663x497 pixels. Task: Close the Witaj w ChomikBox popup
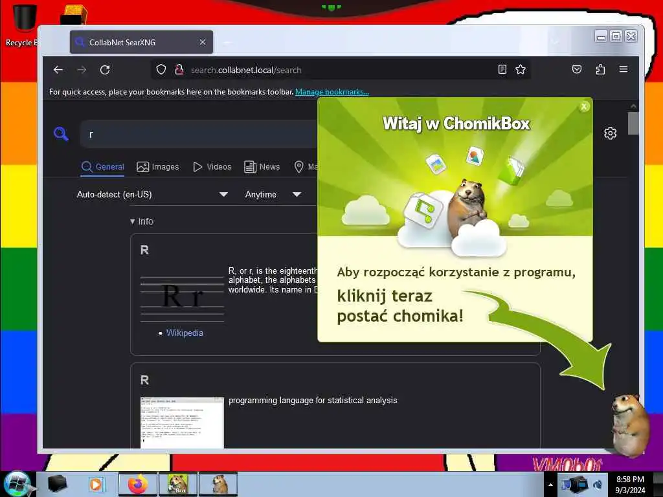(x=584, y=107)
